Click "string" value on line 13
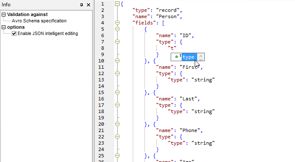295x162 pixels. (203, 80)
